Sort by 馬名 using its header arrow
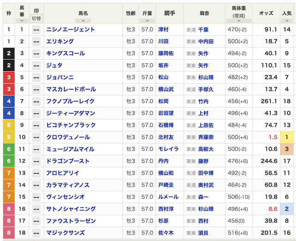Image resolution: width=296 pixels, height=241 pixels. (x=83, y=20)
